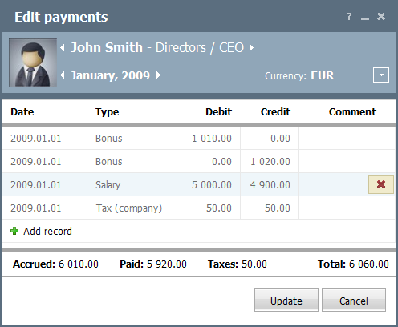
Task: Click the Total 6 060.00 summary
Action: click(353, 264)
